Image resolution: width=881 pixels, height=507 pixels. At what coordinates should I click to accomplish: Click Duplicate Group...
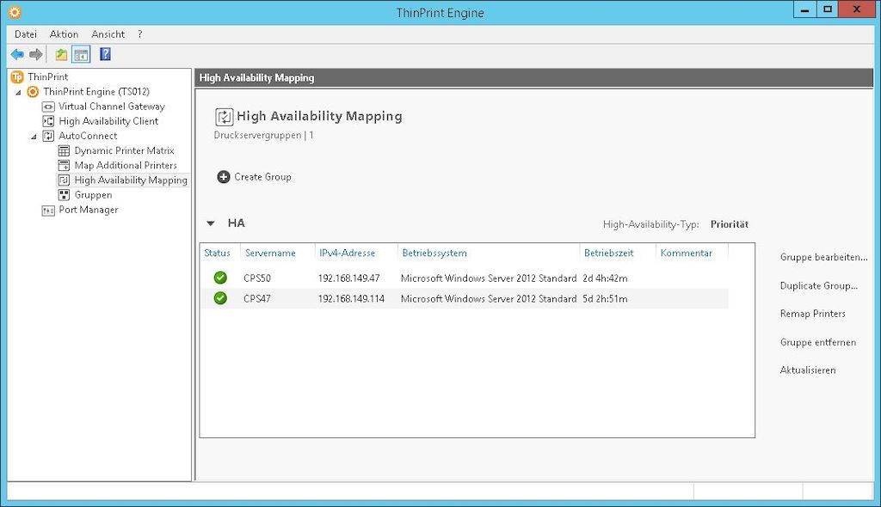click(819, 286)
